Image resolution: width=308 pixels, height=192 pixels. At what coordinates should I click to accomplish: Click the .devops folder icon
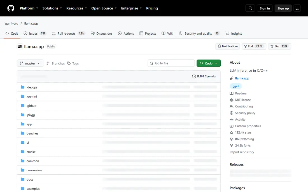(23, 87)
